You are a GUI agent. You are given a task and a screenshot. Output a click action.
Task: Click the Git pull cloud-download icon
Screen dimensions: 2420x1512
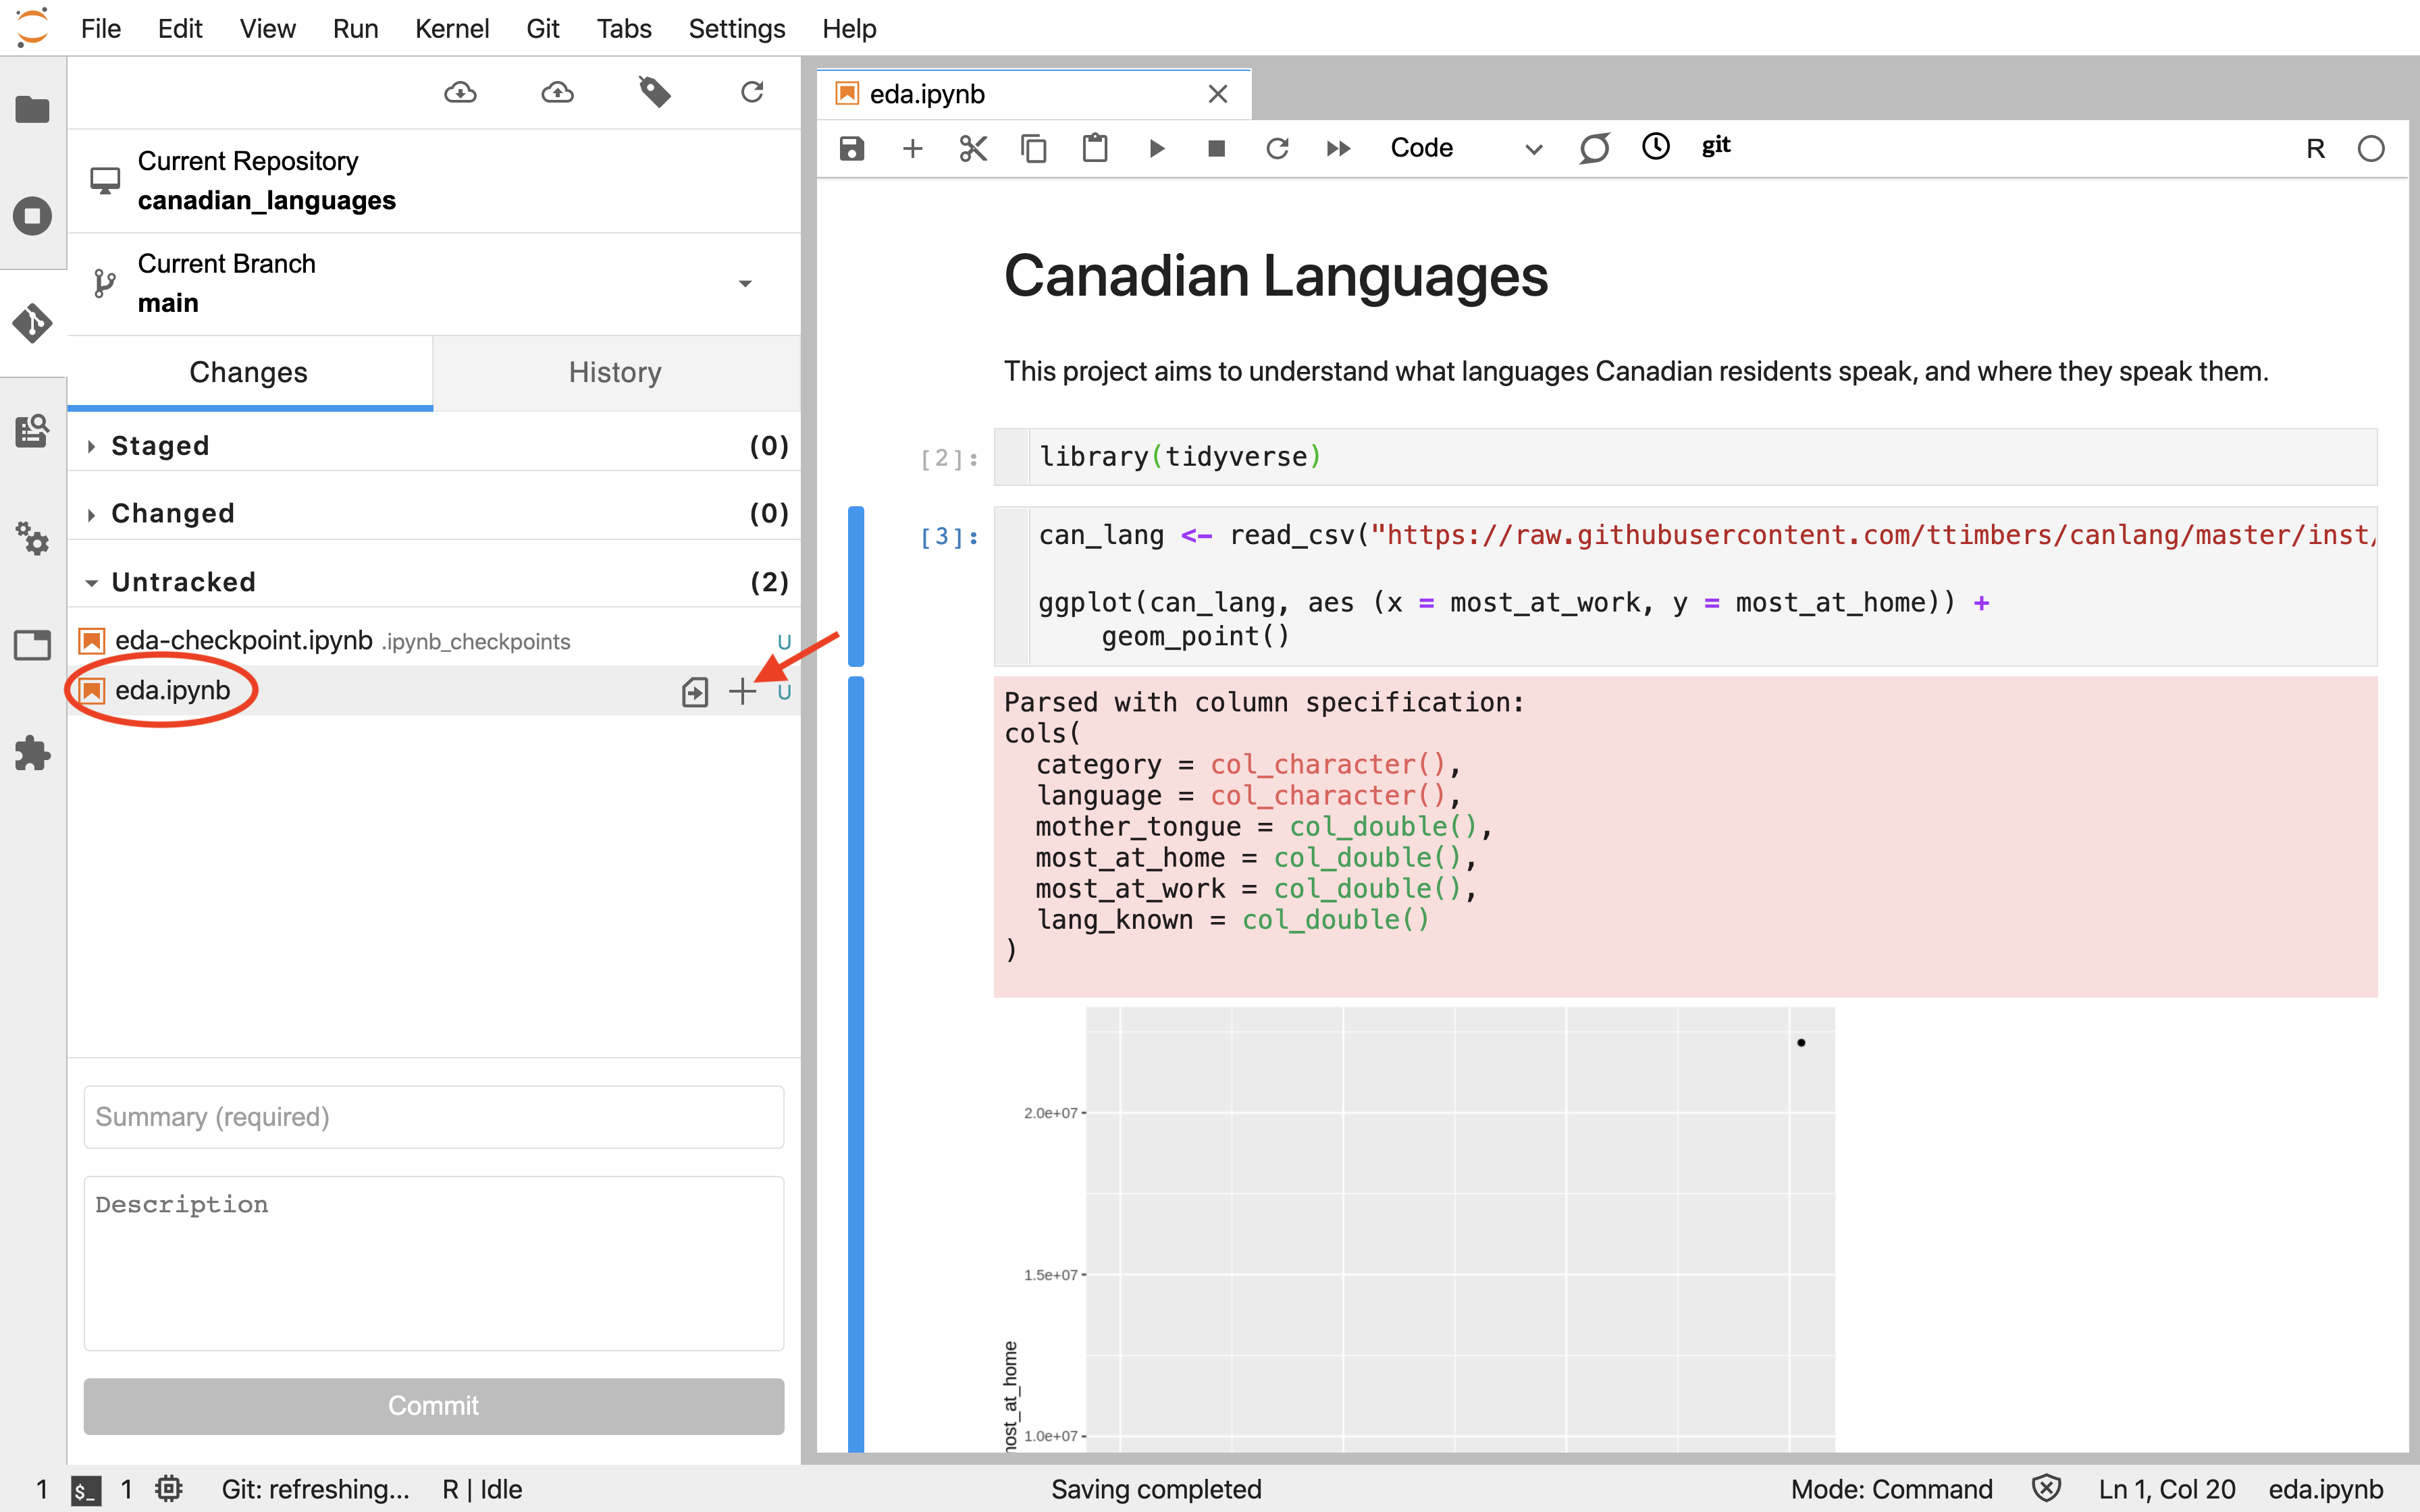(x=460, y=93)
